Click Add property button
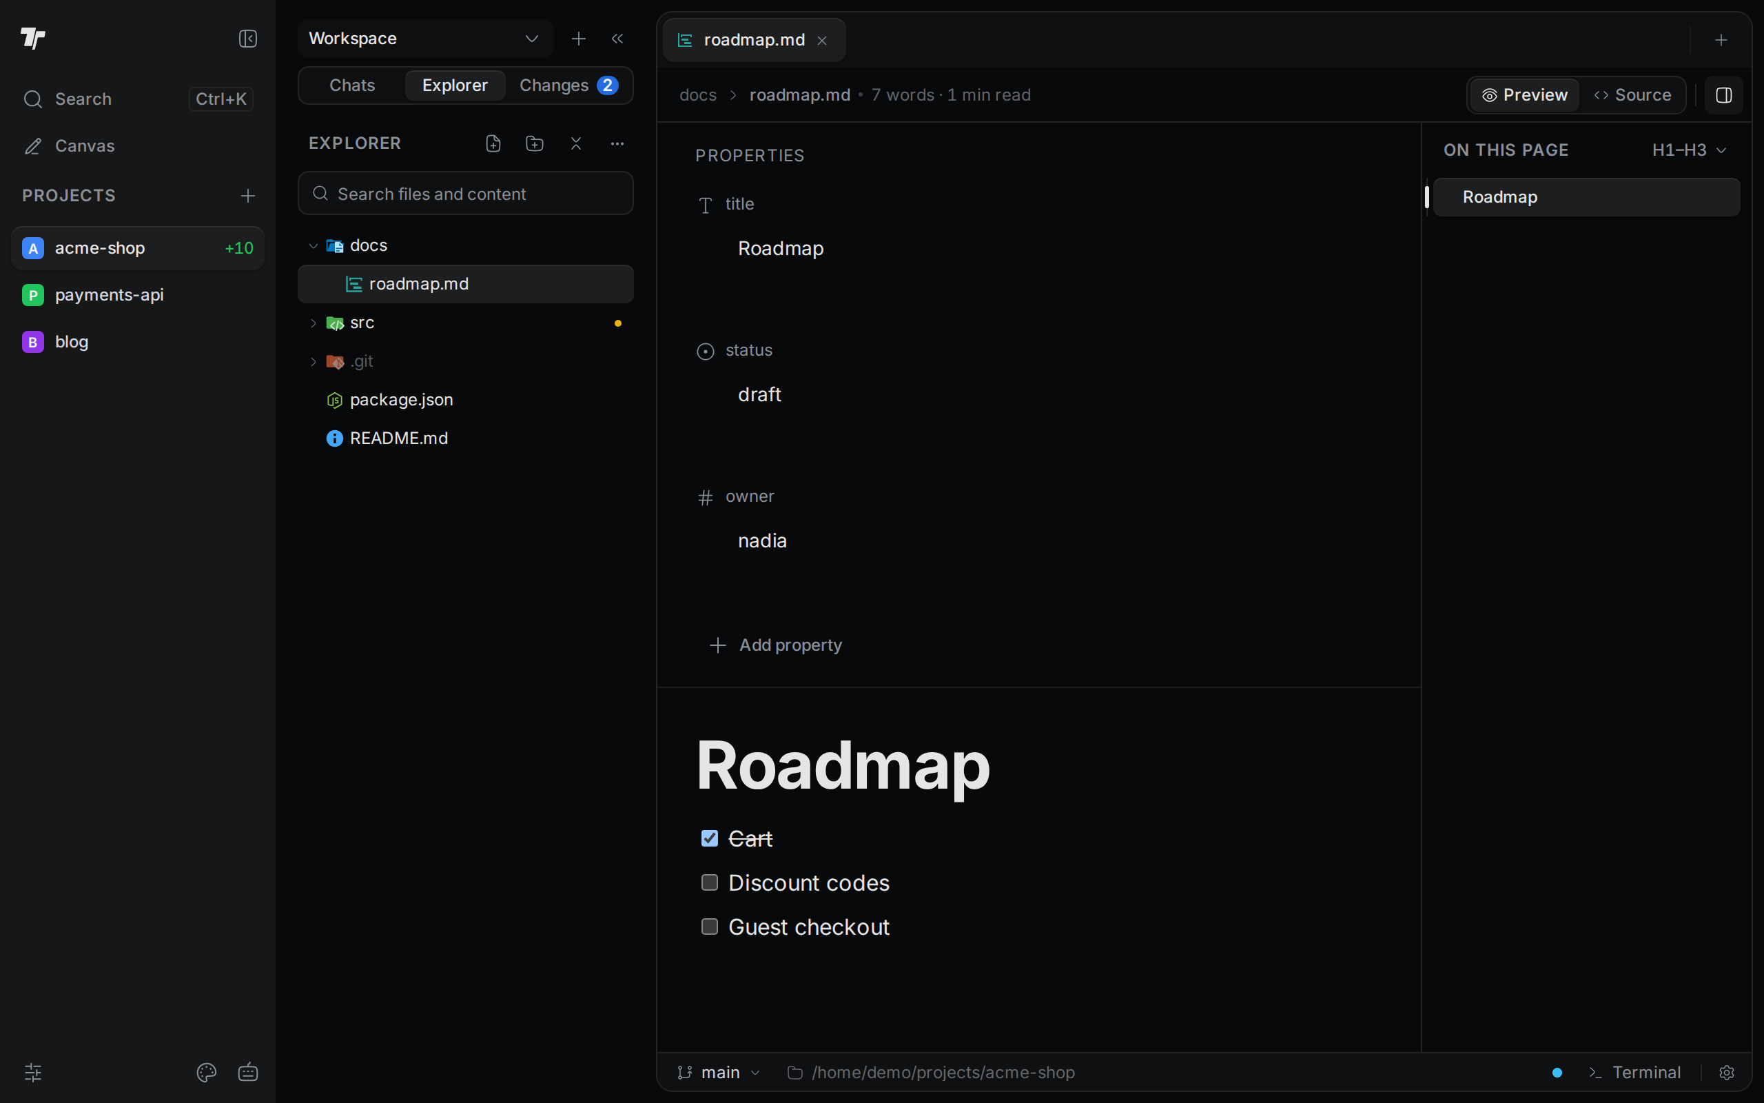Image resolution: width=1764 pixels, height=1103 pixels. pyautogui.click(x=776, y=645)
